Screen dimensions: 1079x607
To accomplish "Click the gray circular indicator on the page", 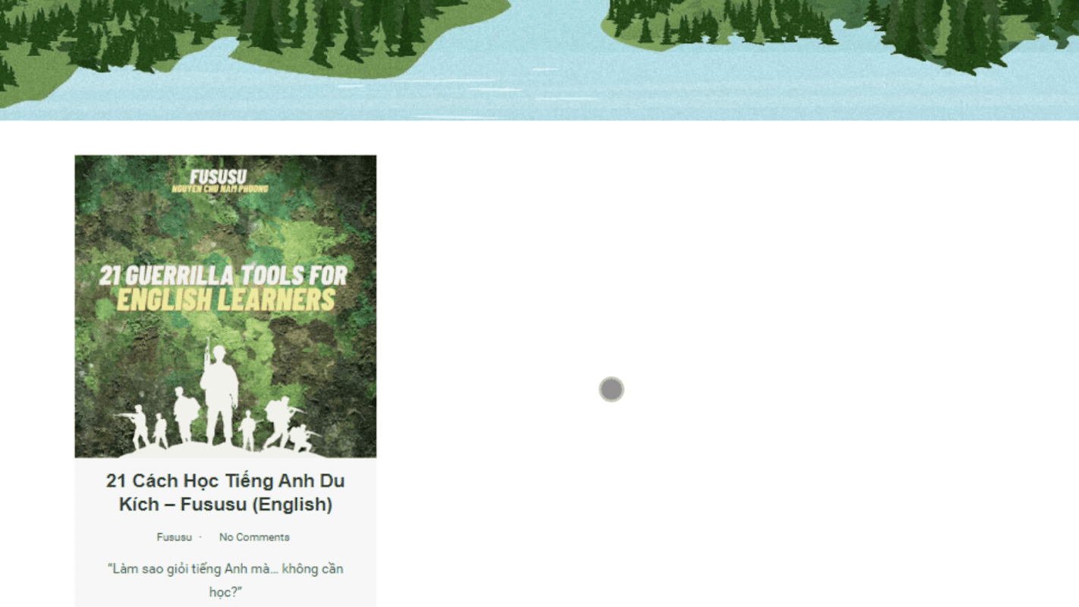I will click(611, 389).
